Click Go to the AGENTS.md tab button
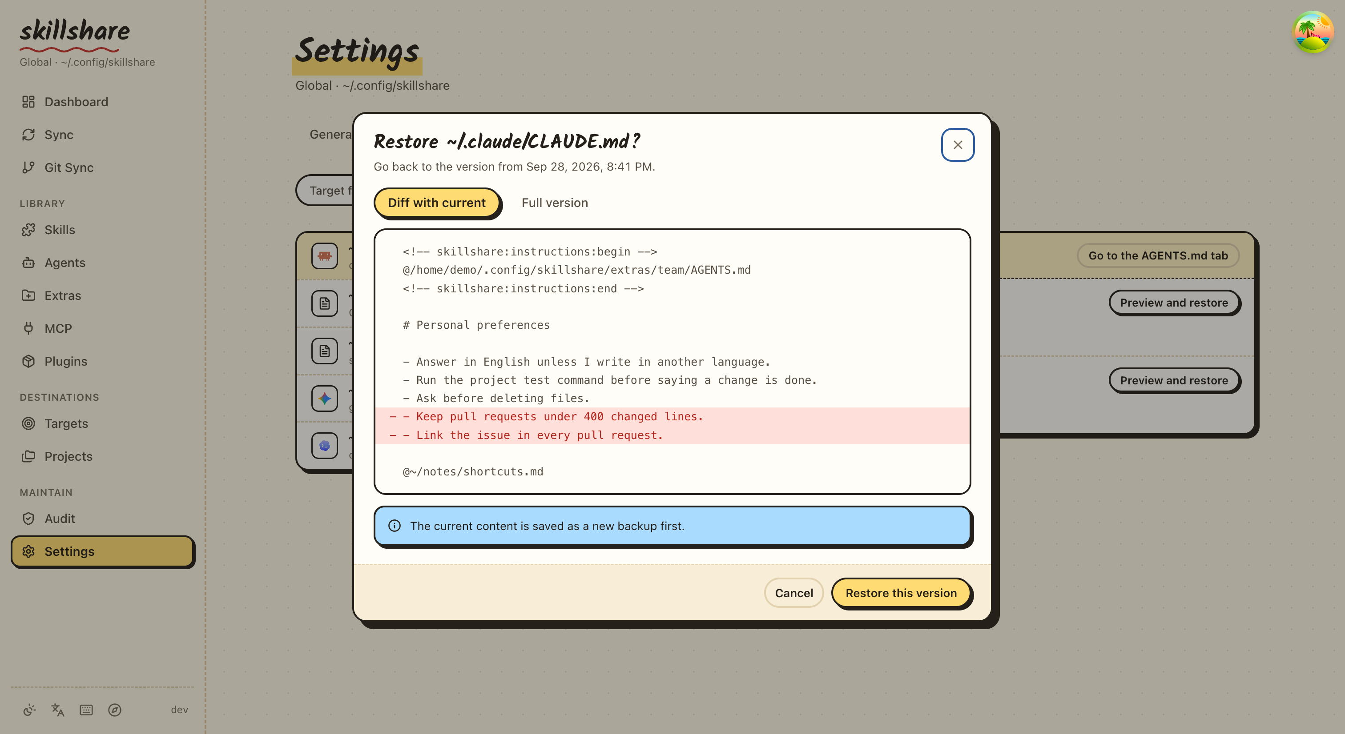Viewport: 1345px width, 734px height. (1158, 255)
